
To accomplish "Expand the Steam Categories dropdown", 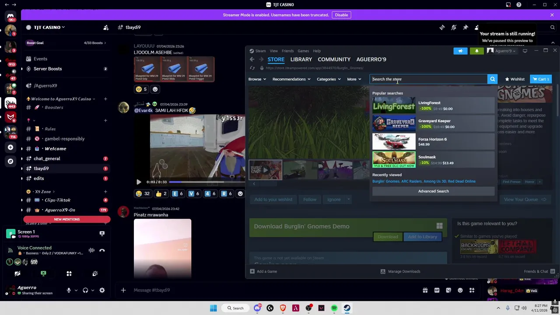I will pyautogui.click(x=329, y=79).
